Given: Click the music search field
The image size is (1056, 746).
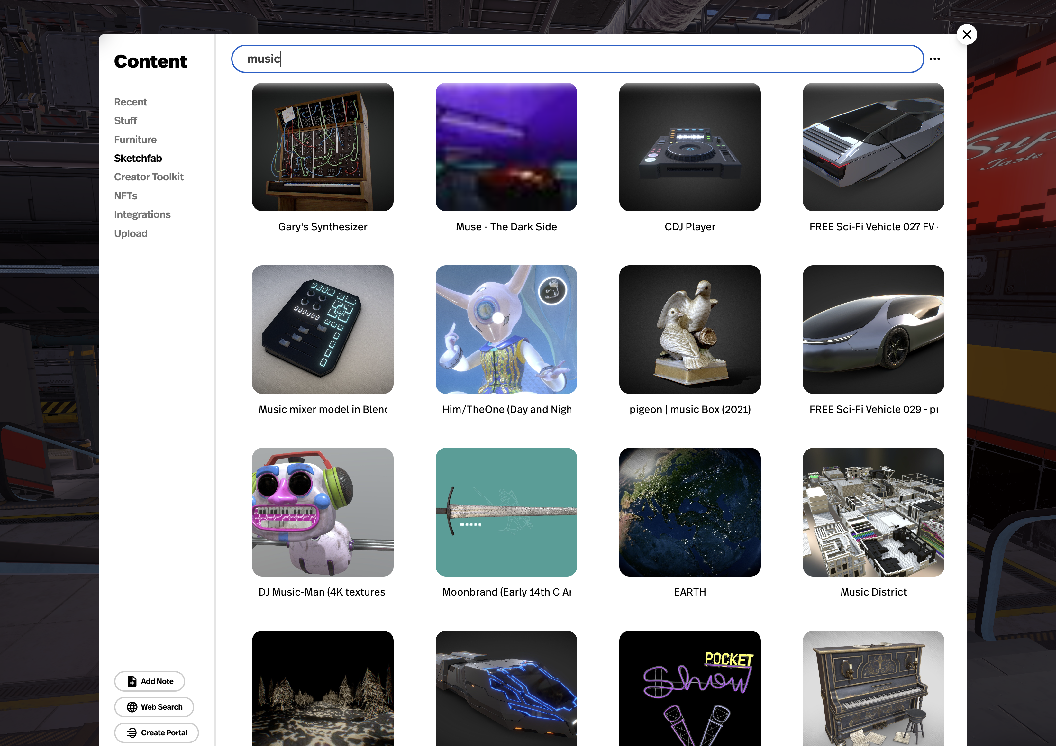Looking at the screenshot, I should pyautogui.click(x=577, y=59).
